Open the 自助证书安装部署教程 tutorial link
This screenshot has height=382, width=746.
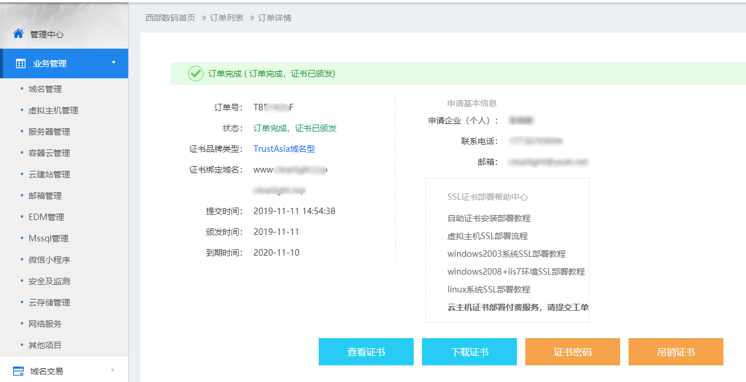coord(488,217)
